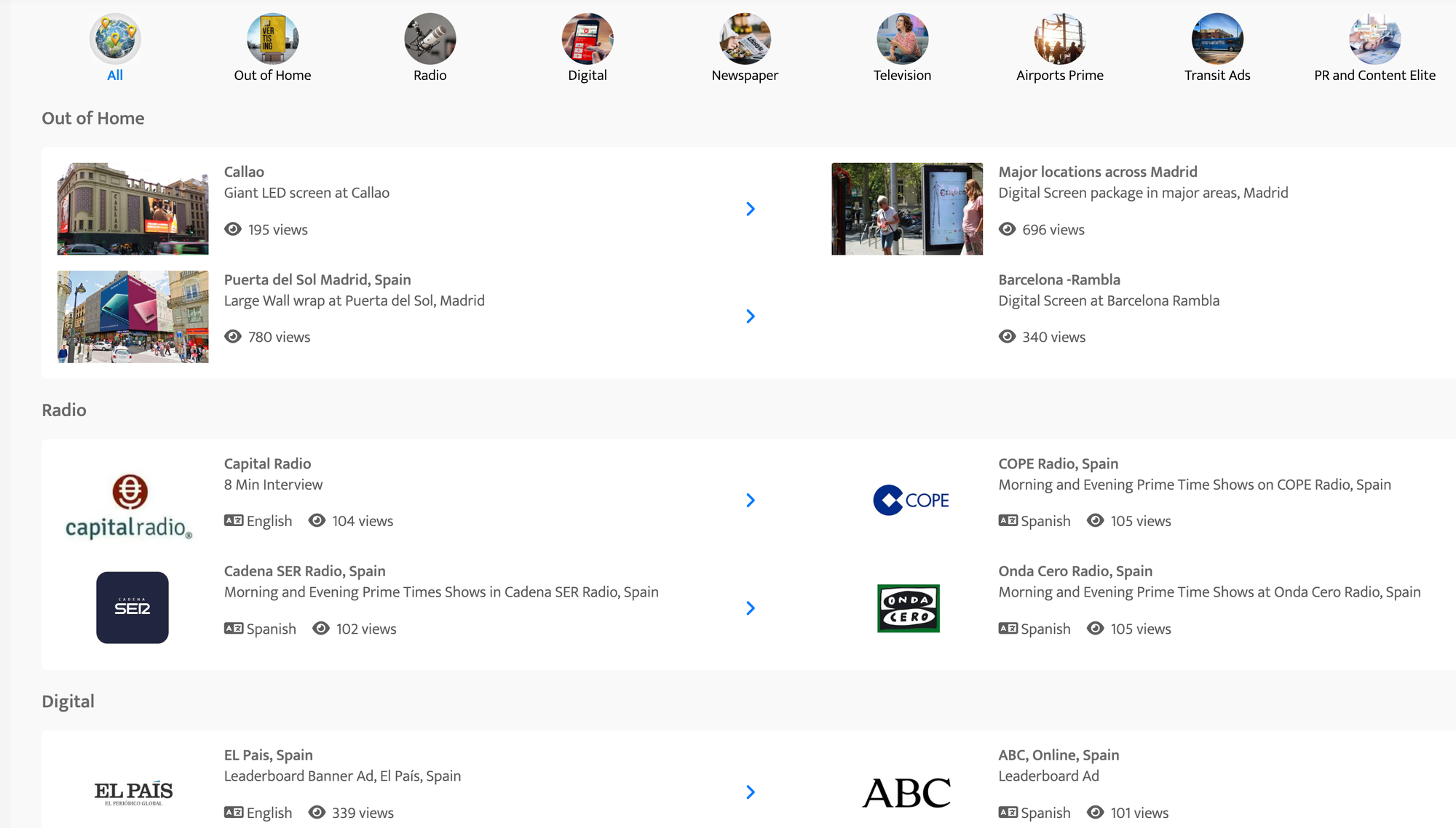Screen dimensions: 1456x828
Task: Switch to the Television tab label
Action: [903, 75]
